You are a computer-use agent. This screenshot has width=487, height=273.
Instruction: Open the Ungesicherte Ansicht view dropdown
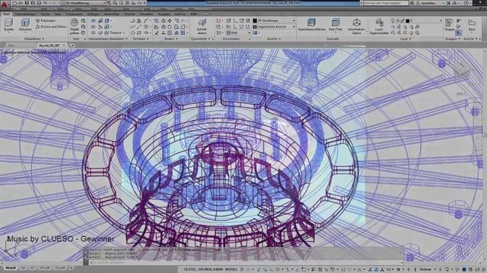pos(274,27)
